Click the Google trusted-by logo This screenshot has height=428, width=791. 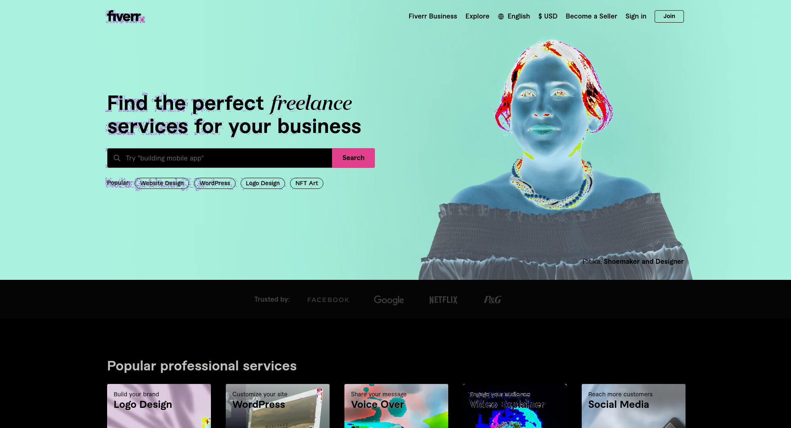[389, 300]
